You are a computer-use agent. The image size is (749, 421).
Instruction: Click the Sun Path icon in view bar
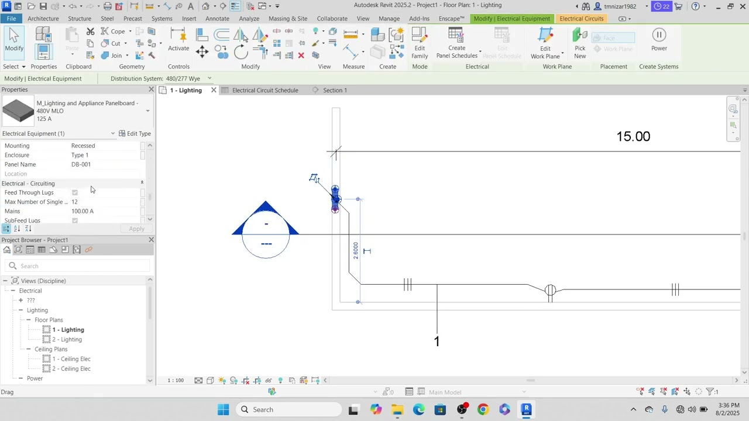click(x=222, y=381)
